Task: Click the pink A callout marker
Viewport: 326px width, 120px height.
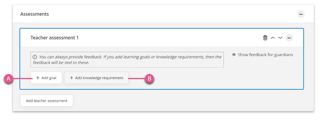Action: [9, 78]
